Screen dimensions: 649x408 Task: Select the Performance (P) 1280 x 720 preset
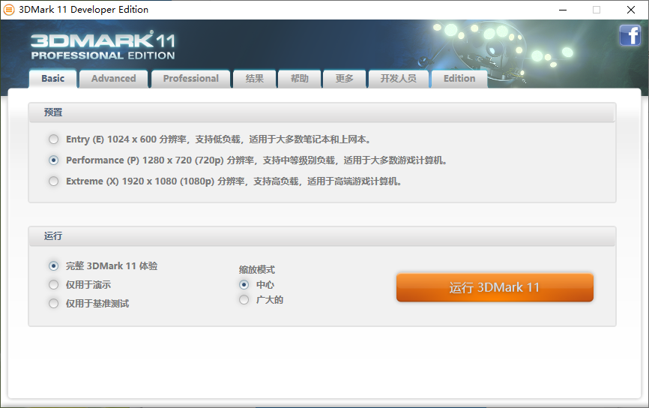tap(53, 160)
